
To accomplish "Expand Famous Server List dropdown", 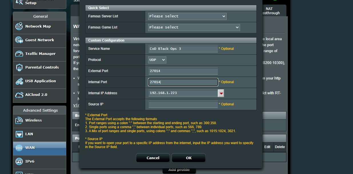I will [x=187, y=16].
